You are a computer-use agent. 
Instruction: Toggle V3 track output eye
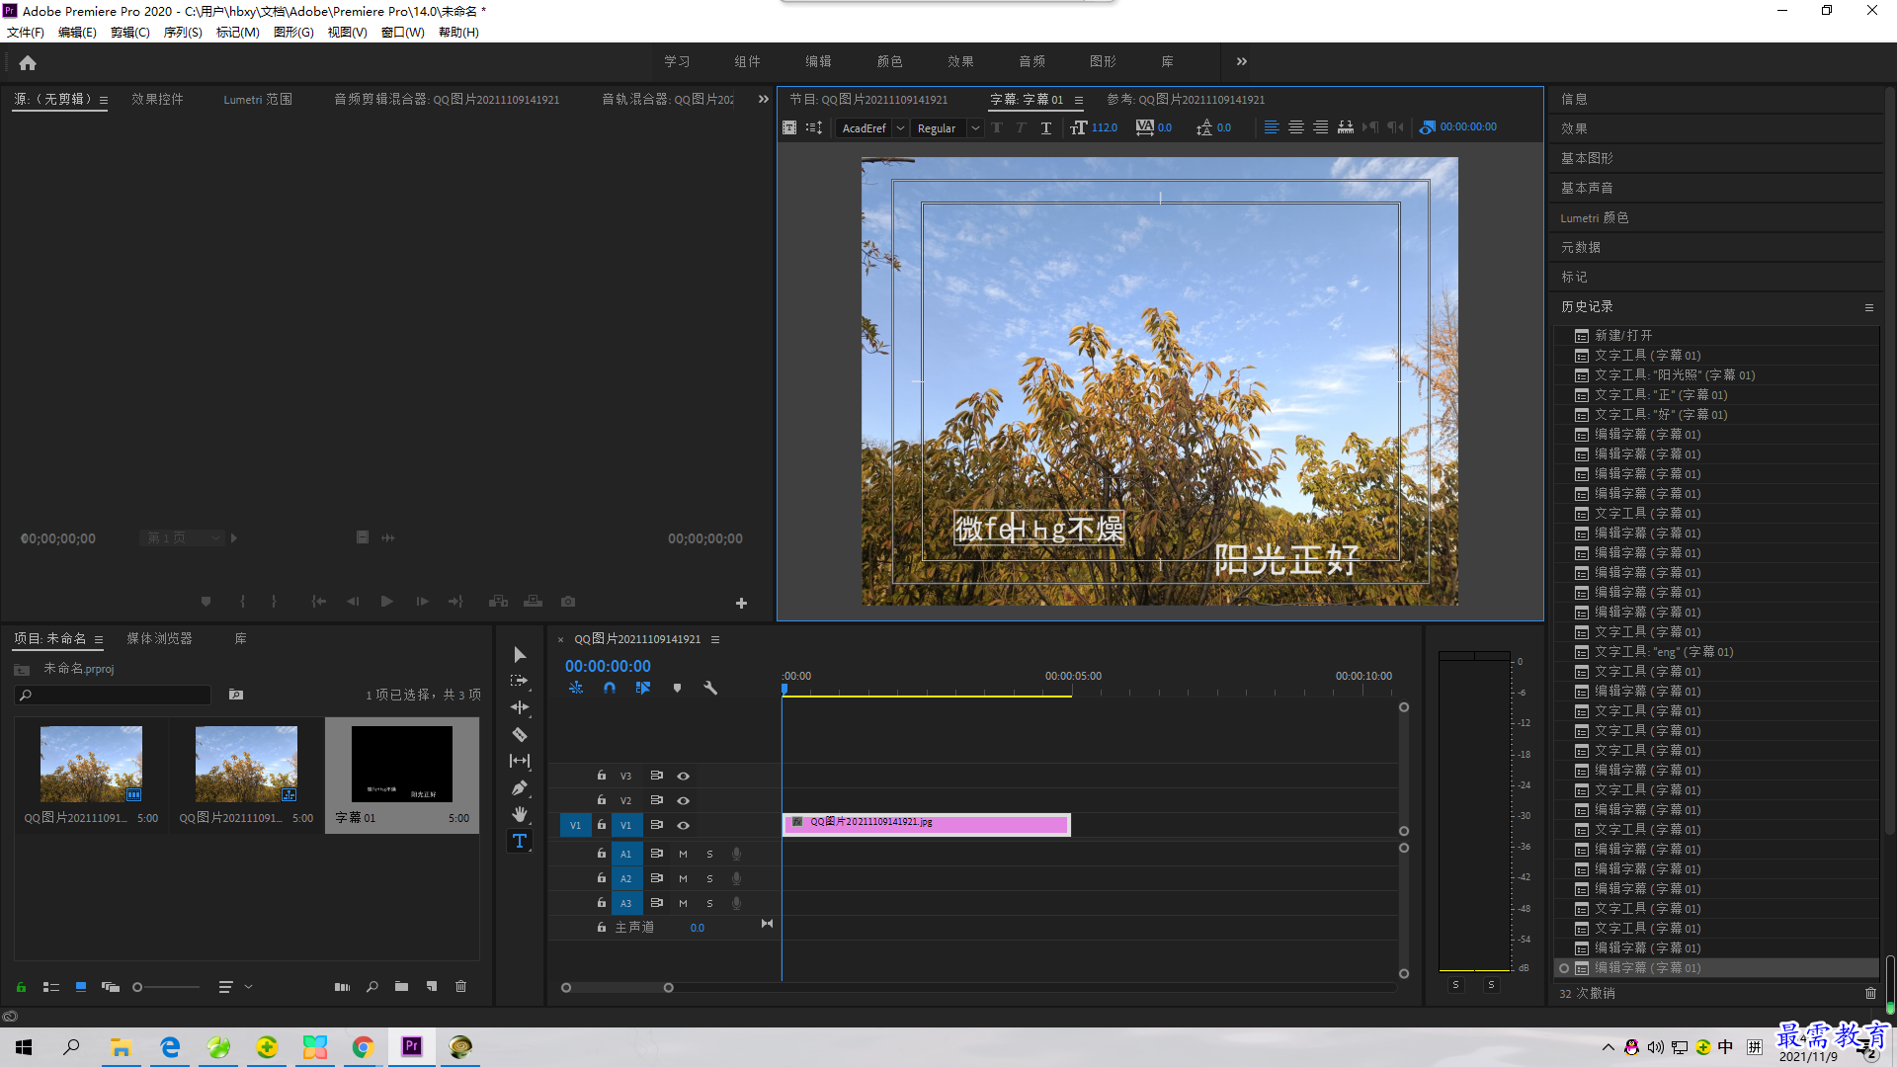point(683,776)
